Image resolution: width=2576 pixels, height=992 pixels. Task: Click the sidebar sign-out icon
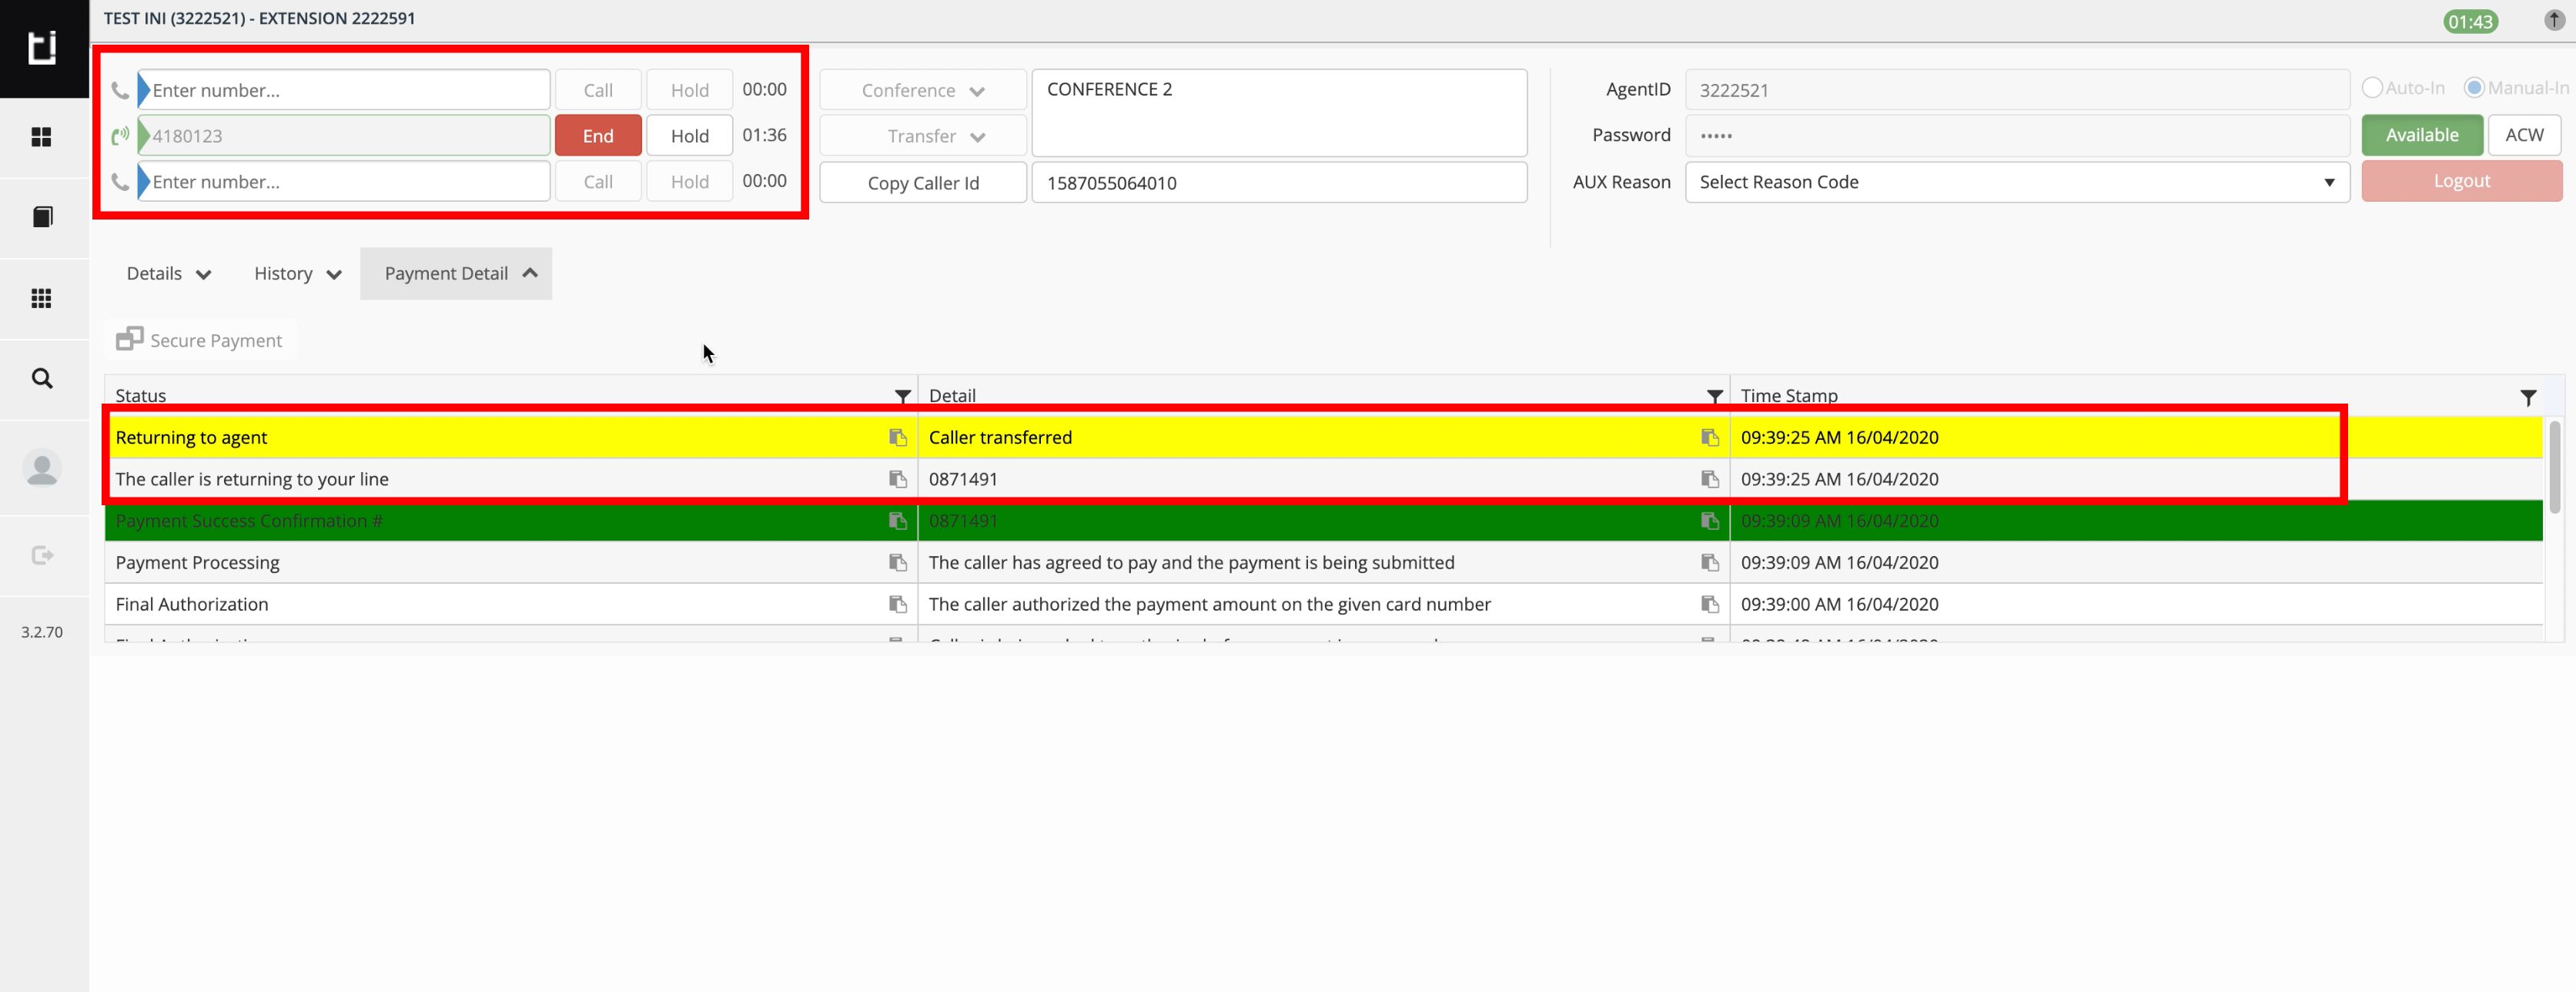point(42,555)
